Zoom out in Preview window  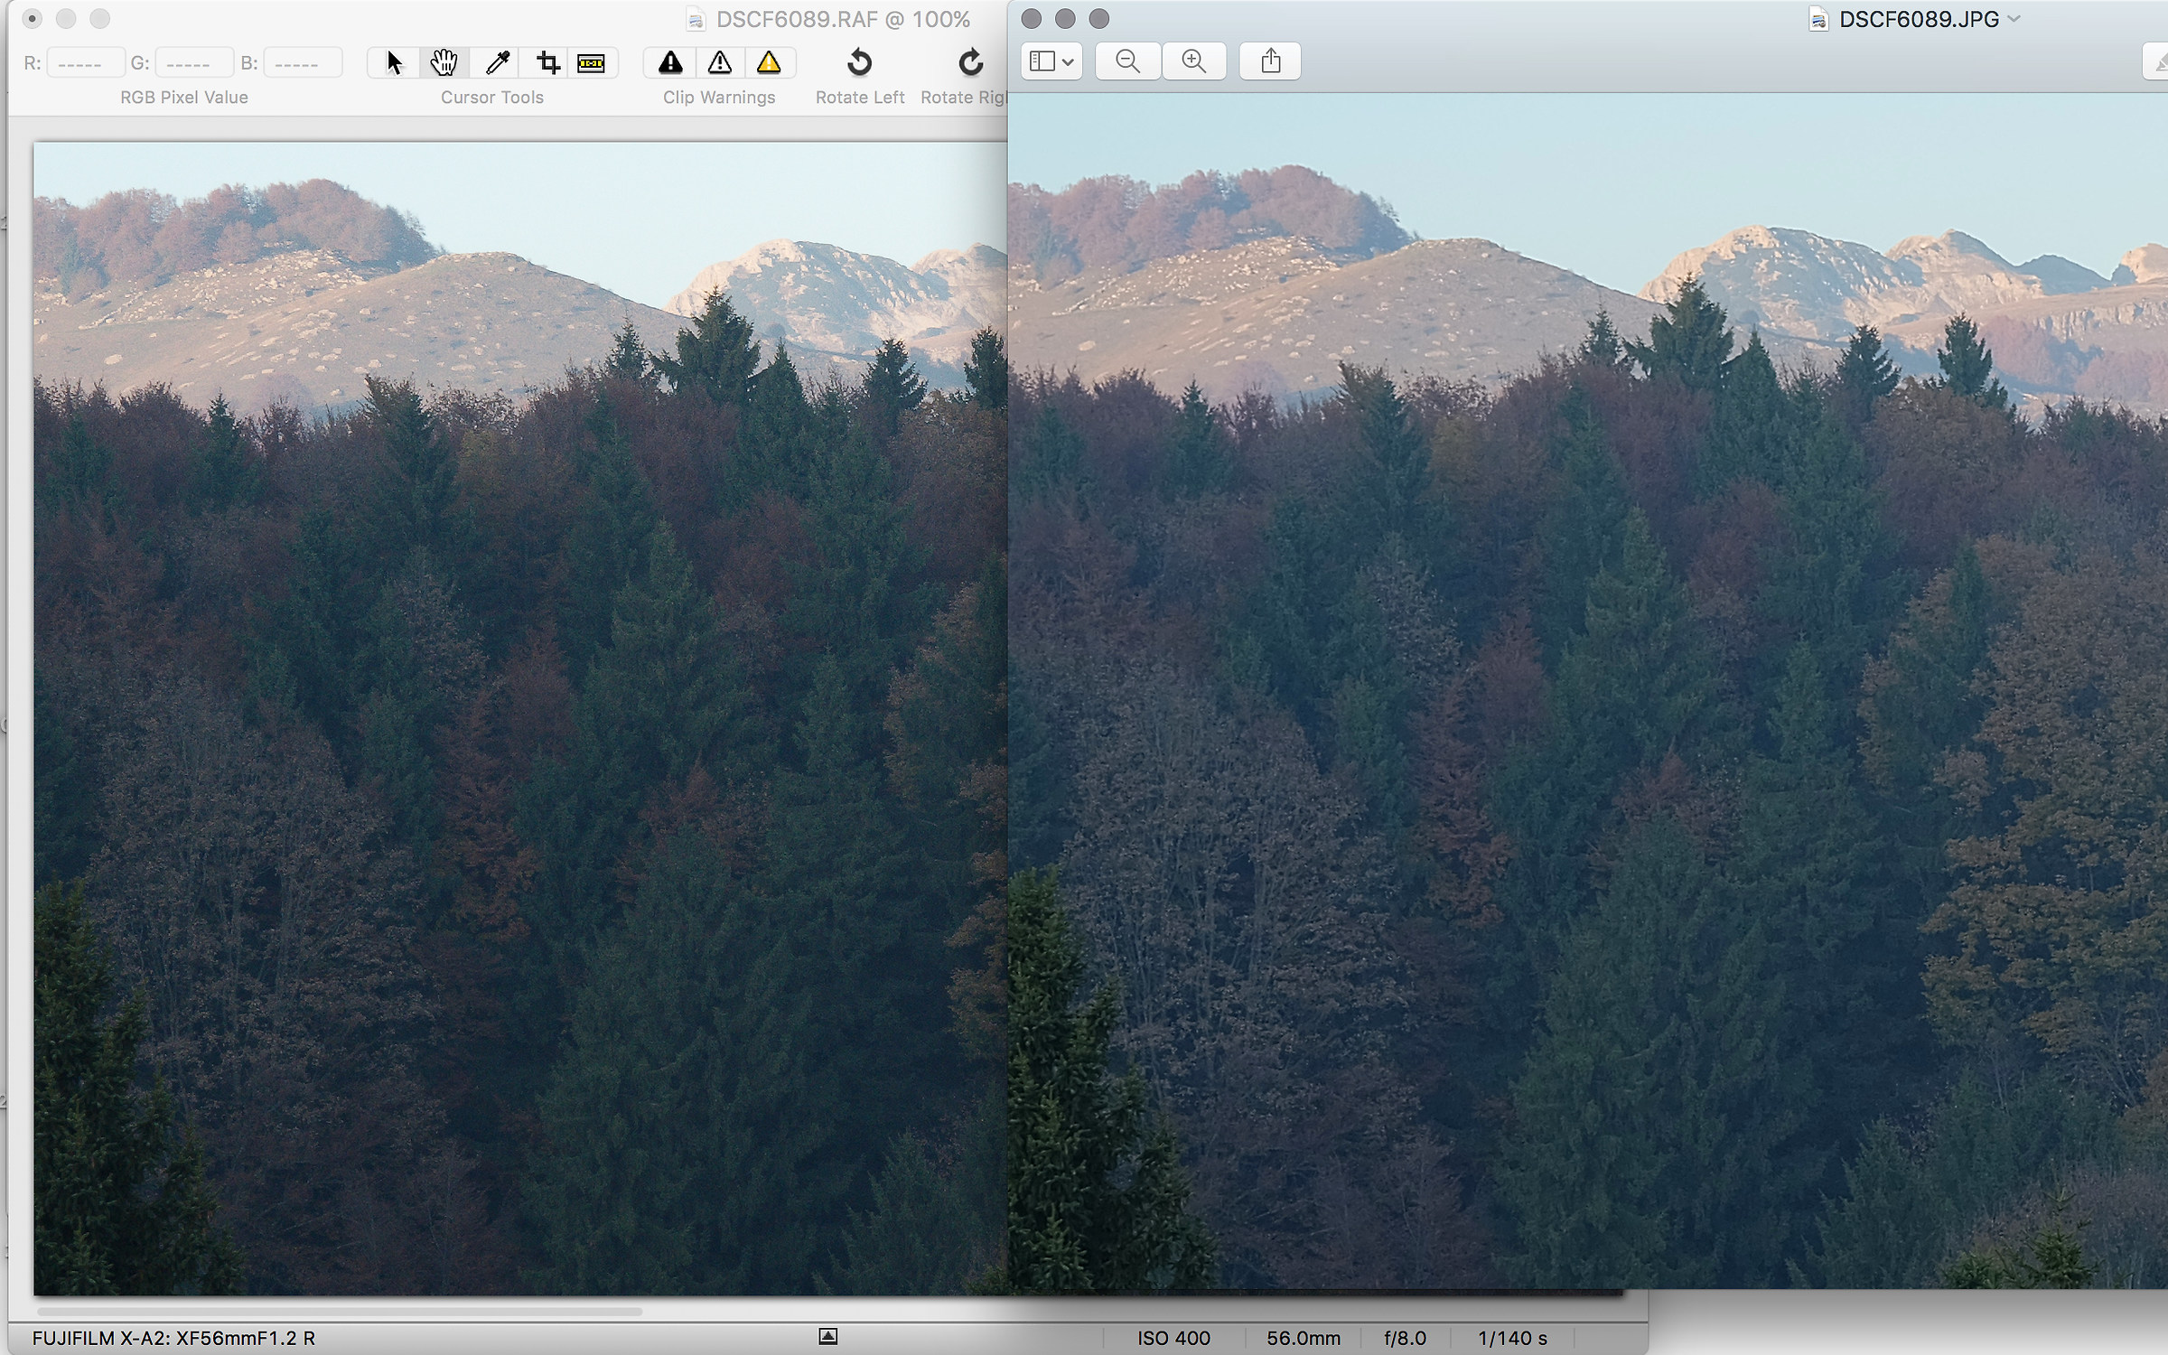1127,61
